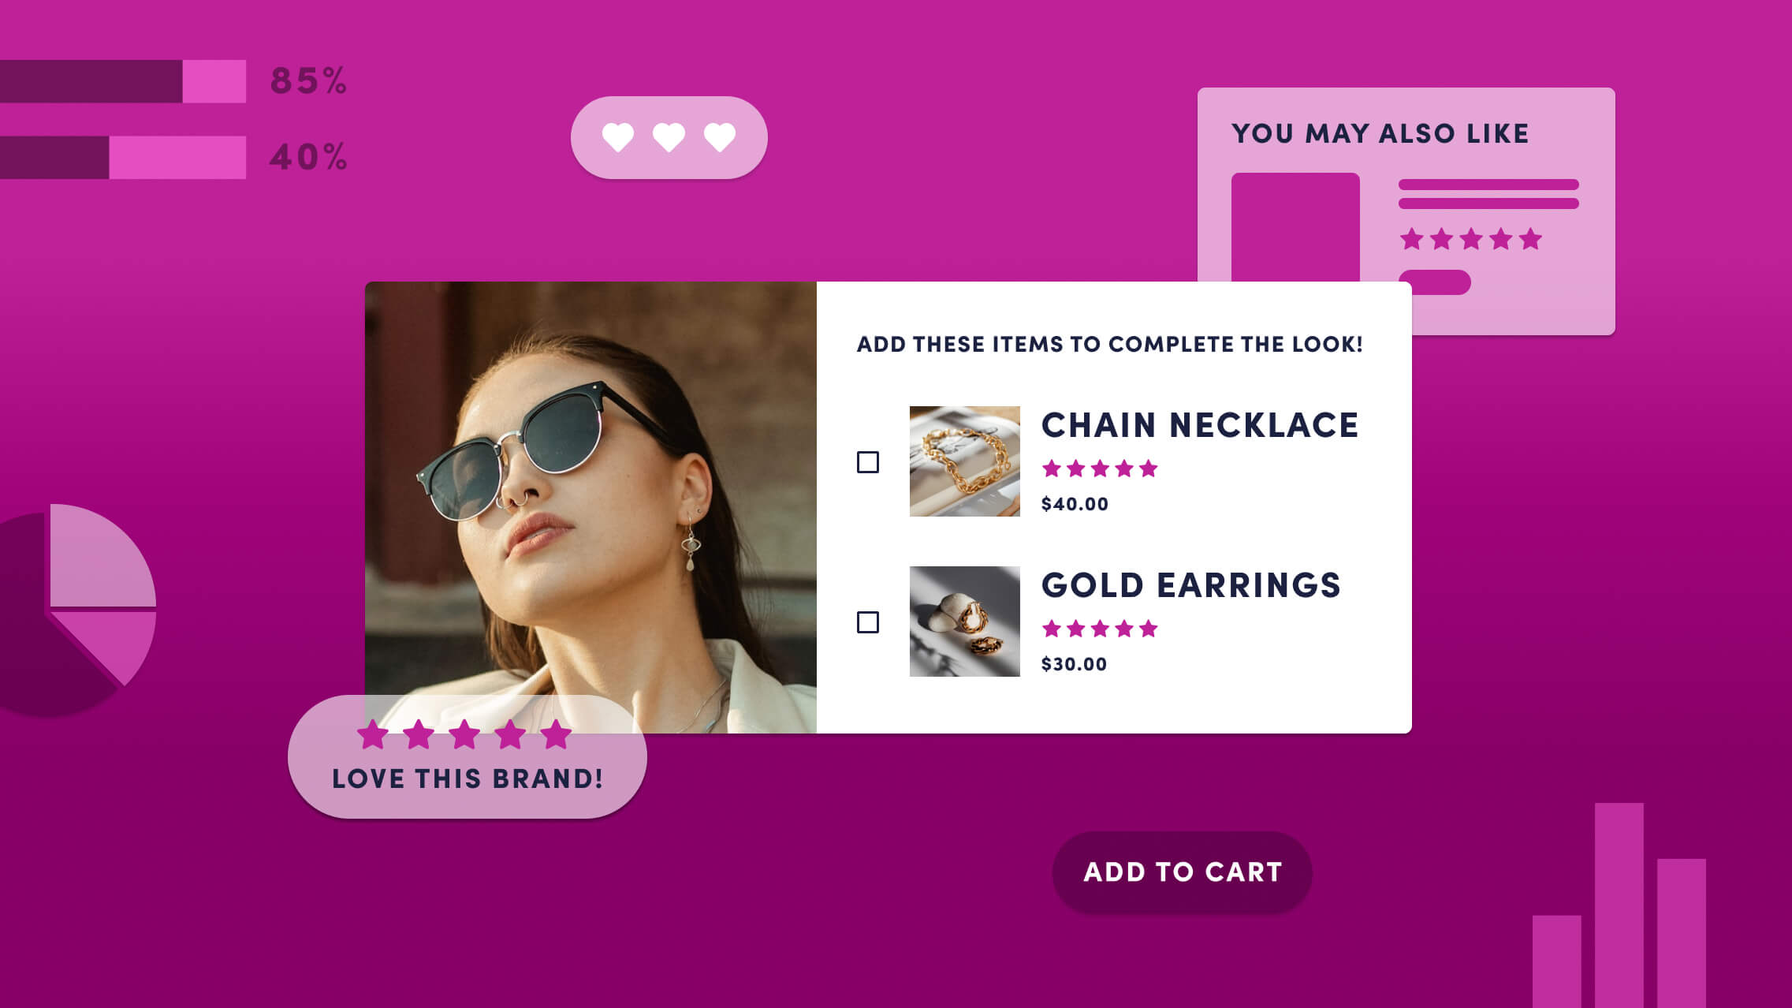
Task: Click the 'LOVE THIS BRAND!' label button
Action: pyautogui.click(x=468, y=777)
